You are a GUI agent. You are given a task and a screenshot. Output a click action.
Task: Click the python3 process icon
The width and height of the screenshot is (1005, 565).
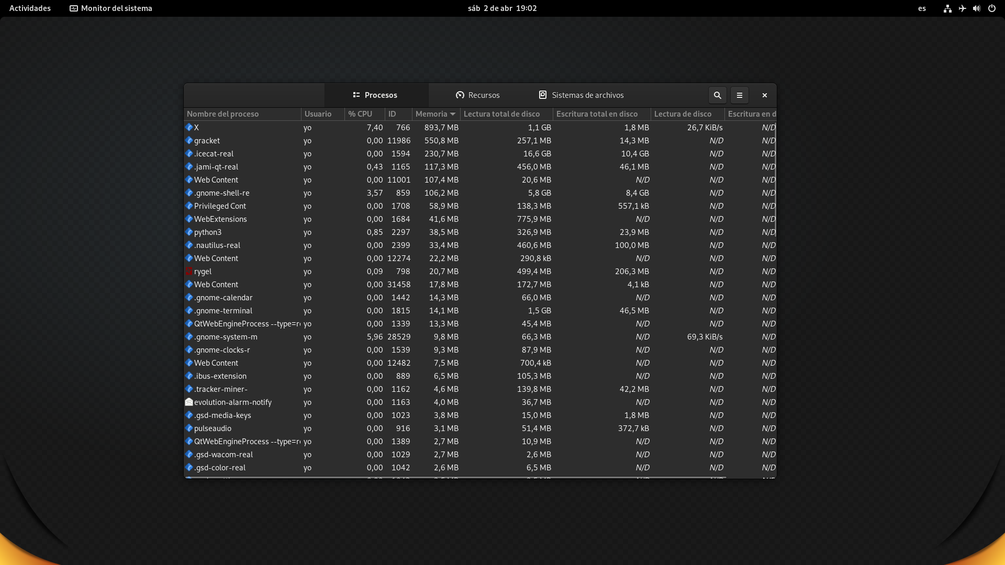point(189,232)
